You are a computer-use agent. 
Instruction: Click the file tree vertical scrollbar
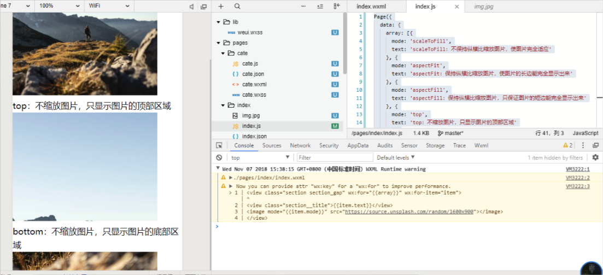point(345,43)
